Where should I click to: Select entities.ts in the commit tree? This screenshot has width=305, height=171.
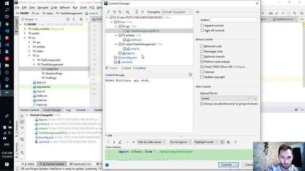136,40
